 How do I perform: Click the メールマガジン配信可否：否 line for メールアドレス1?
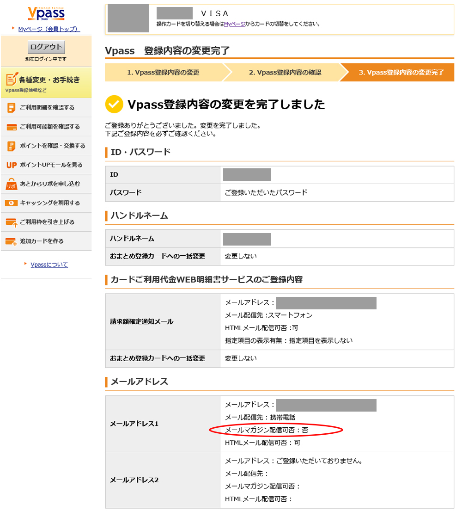(x=266, y=430)
